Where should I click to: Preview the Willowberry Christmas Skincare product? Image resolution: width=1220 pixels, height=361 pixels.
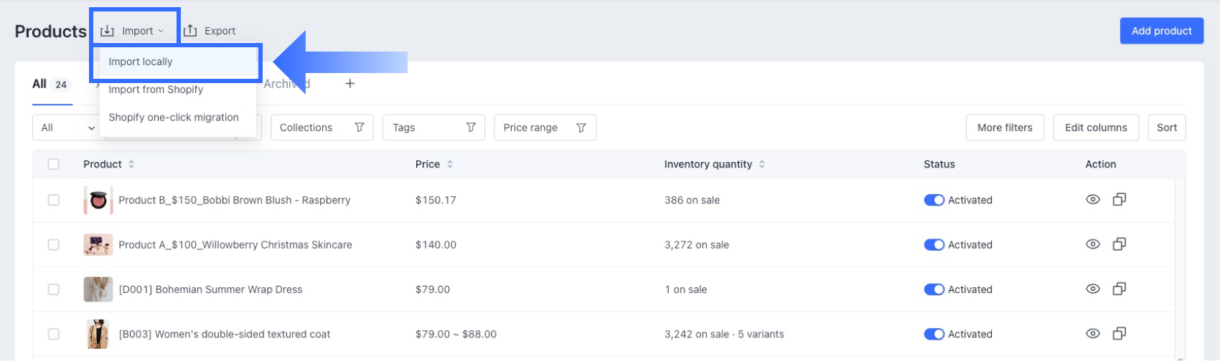coord(1092,244)
